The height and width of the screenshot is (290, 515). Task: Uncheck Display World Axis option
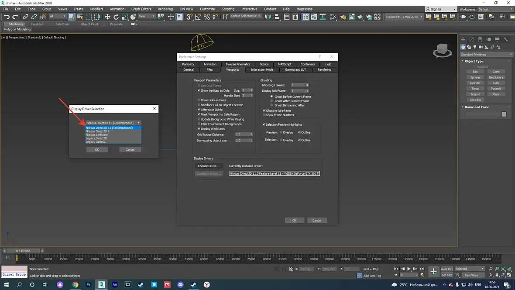click(199, 129)
